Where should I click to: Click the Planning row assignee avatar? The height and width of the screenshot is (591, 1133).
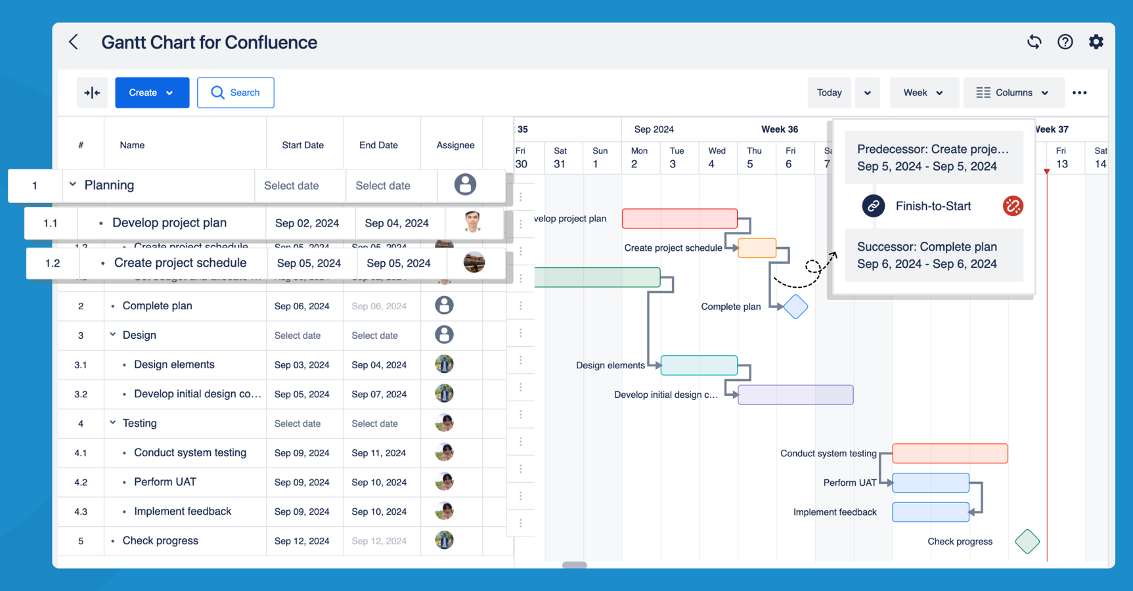point(465,185)
